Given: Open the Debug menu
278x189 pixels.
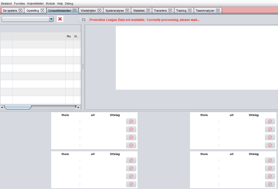Looking at the screenshot, I should click(69, 3).
